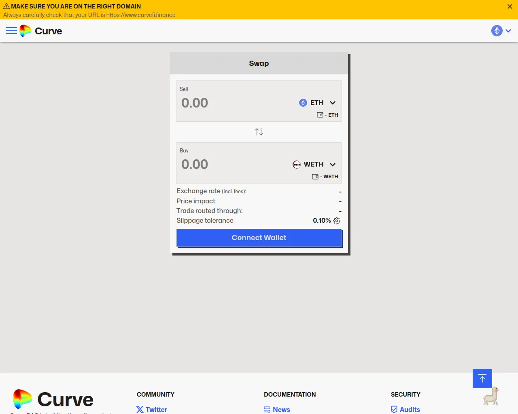Open the ETH sell token dropdown

(x=318, y=103)
